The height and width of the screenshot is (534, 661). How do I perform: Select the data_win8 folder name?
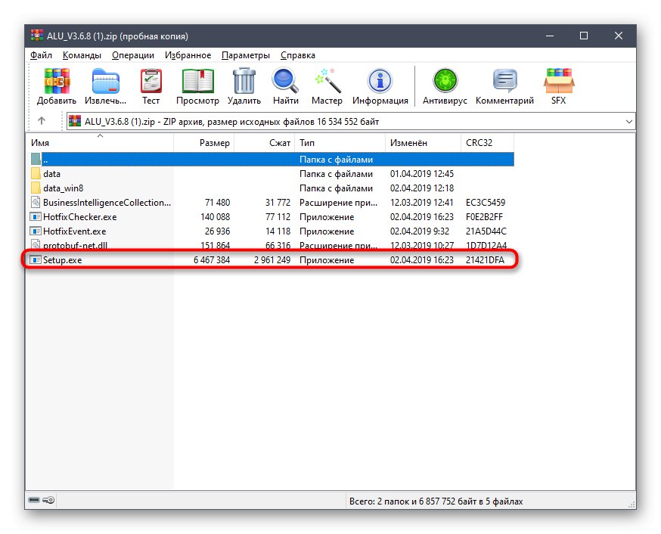click(x=64, y=188)
